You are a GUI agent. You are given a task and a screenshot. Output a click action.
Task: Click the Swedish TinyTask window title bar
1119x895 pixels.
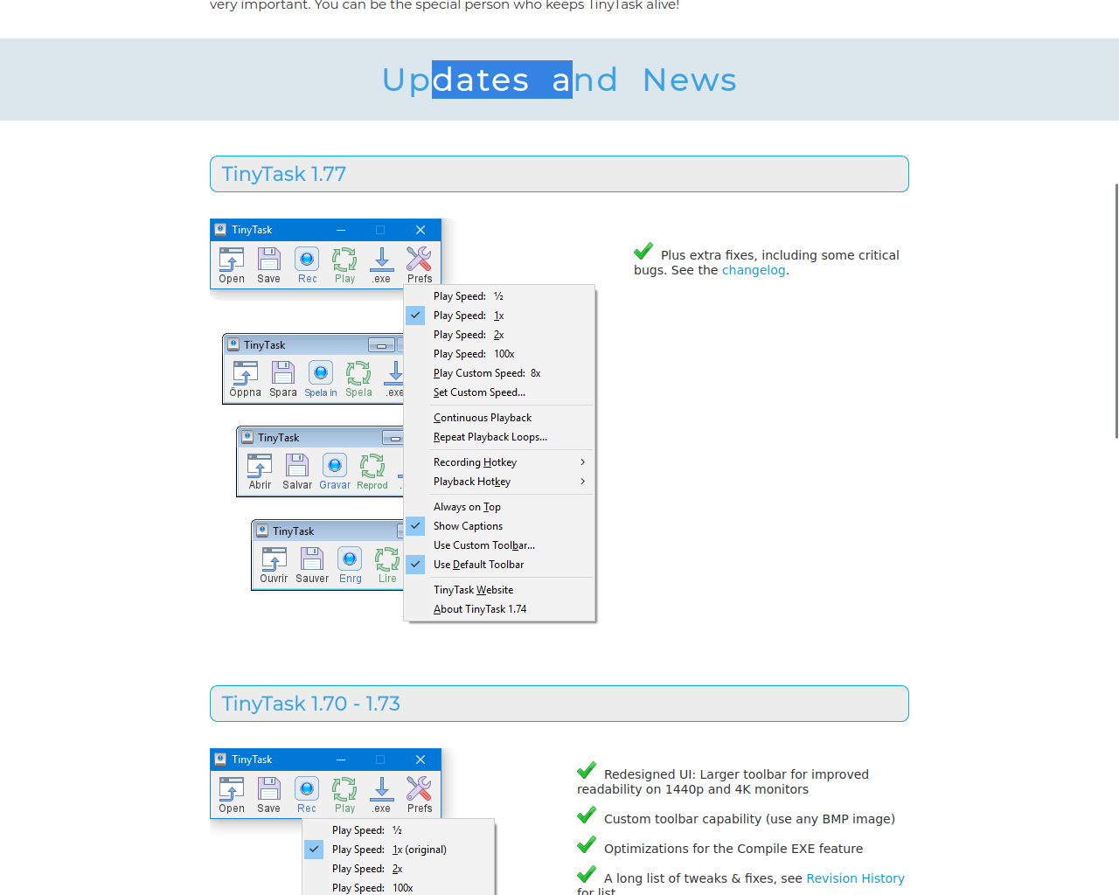[312, 344]
